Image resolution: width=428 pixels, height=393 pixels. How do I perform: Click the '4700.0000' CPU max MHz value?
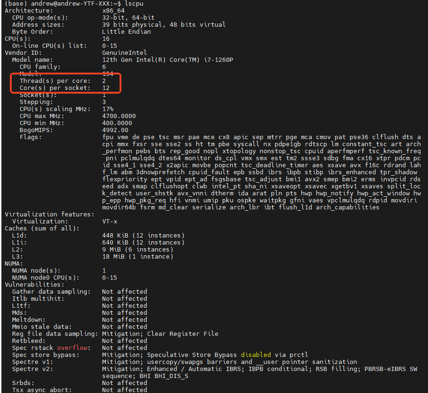(119, 116)
